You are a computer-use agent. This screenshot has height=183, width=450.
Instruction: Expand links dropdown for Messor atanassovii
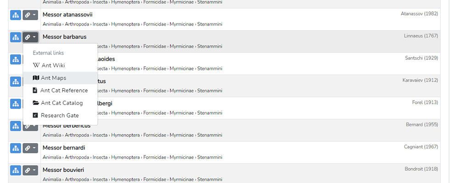click(x=30, y=15)
